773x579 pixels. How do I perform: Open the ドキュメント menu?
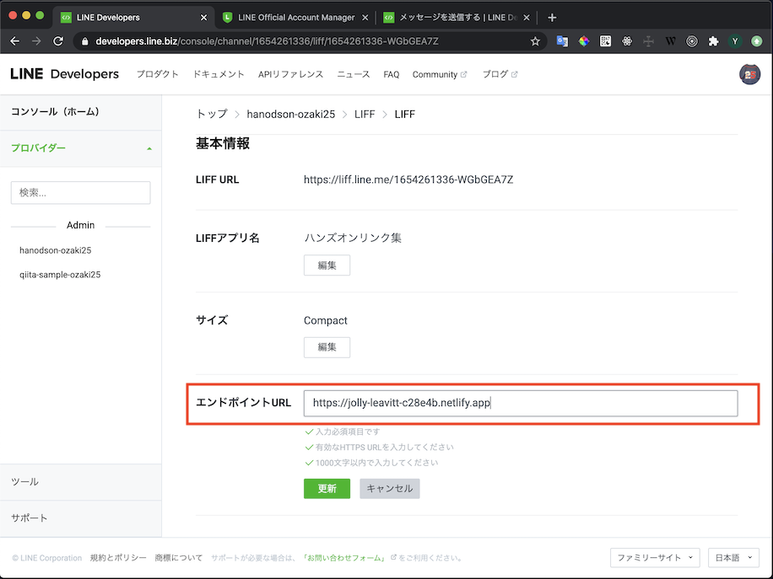tap(219, 74)
